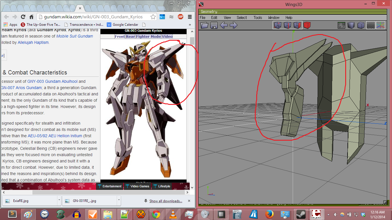Open Firefox from the taskbar
Image resolution: width=392 pixels, height=220 pixels.
tap(269, 214)
